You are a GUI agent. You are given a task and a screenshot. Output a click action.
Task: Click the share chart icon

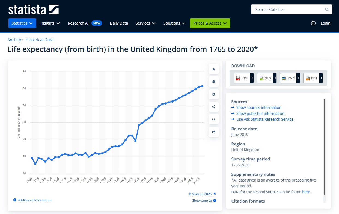click(x=213, y=107)
